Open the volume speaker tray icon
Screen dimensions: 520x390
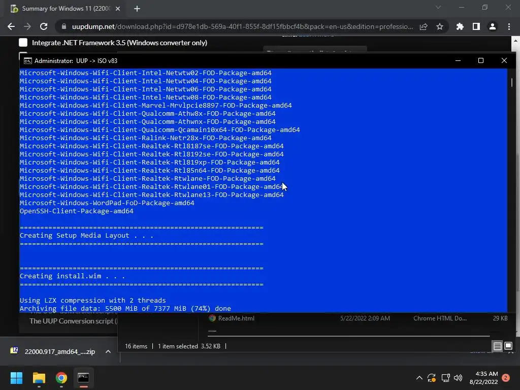pos(458,378)
